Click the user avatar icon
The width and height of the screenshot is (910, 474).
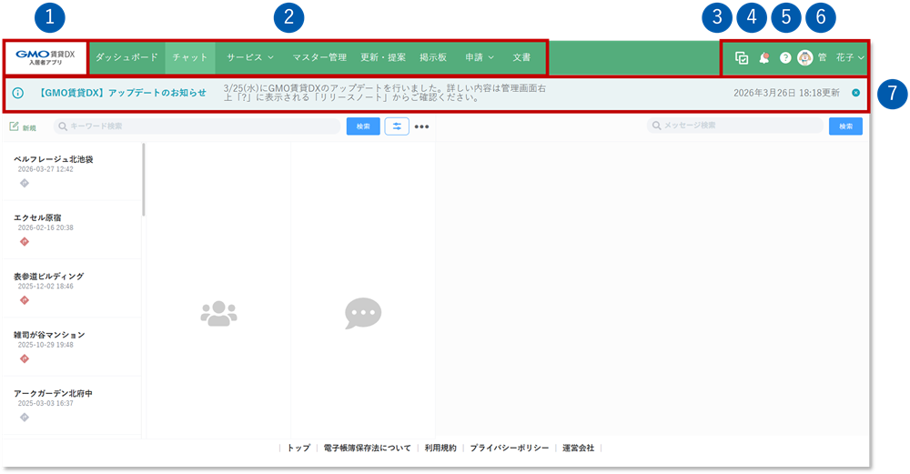pos(805,57)
